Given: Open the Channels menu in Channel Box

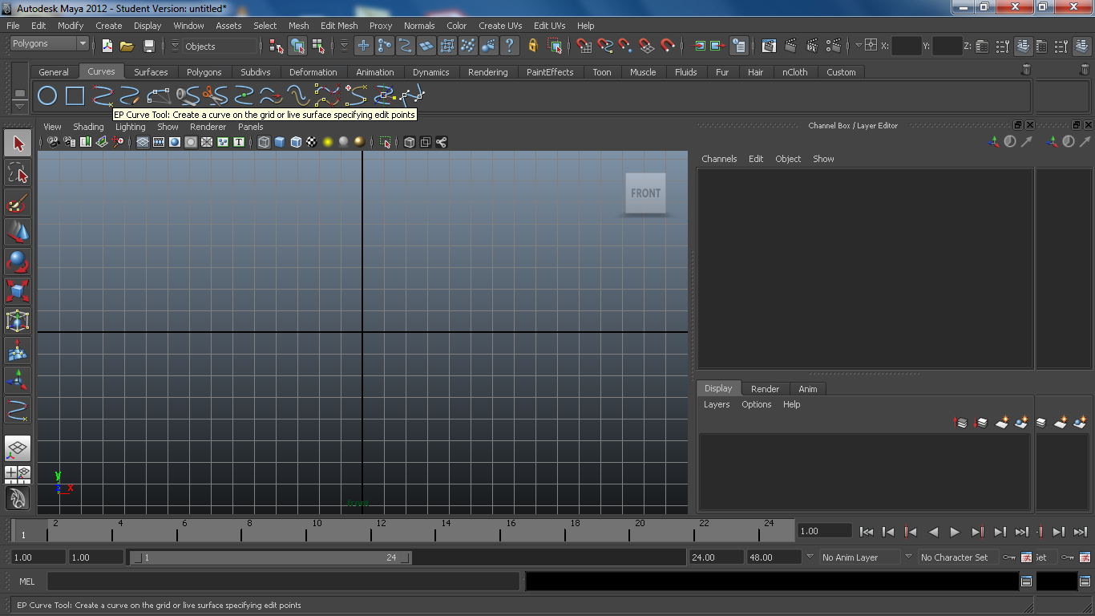Looking at the screenshot, I should click(x=719, y=159).
